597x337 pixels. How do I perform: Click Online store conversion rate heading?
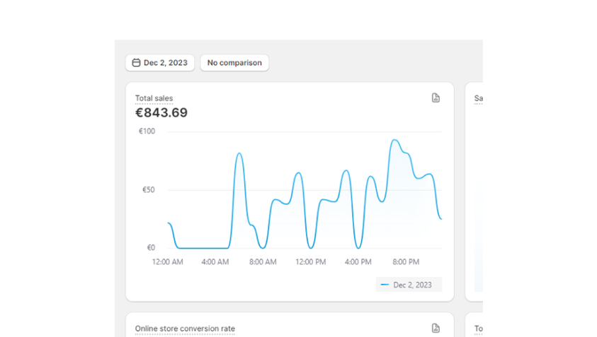click(x=185, y=329)
